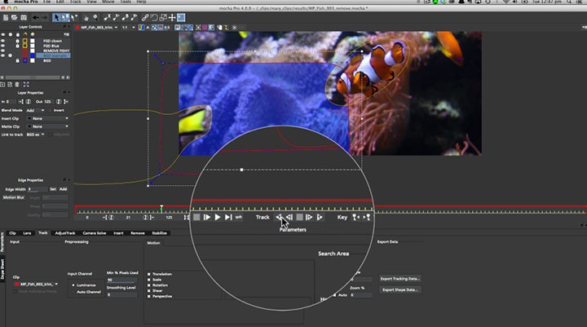Toggle the Invert checkbox

51,111
